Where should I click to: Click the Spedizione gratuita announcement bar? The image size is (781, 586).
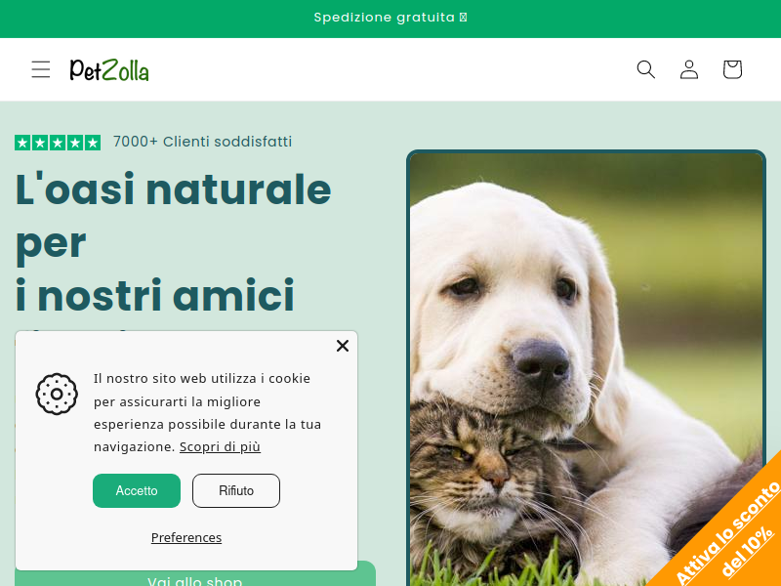pyautogui.click(x=390, y=19)
